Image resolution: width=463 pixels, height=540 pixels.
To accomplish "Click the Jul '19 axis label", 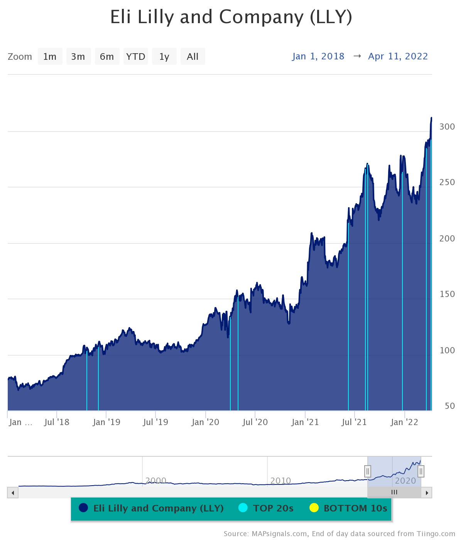I will point(155,422).
